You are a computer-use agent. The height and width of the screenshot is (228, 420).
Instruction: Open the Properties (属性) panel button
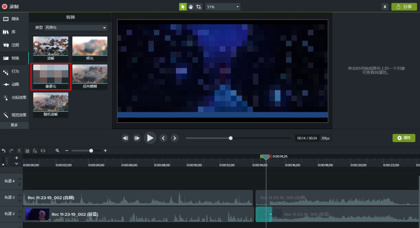(404, 138)
